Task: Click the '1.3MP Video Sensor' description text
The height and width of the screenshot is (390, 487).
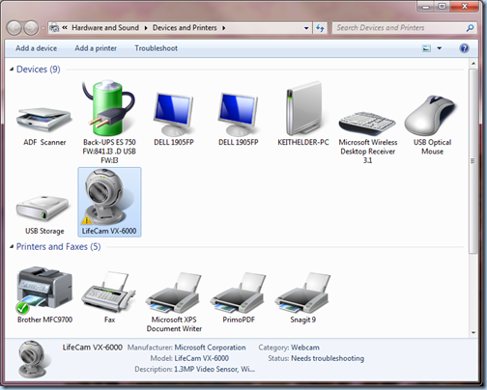Action: 215,369
